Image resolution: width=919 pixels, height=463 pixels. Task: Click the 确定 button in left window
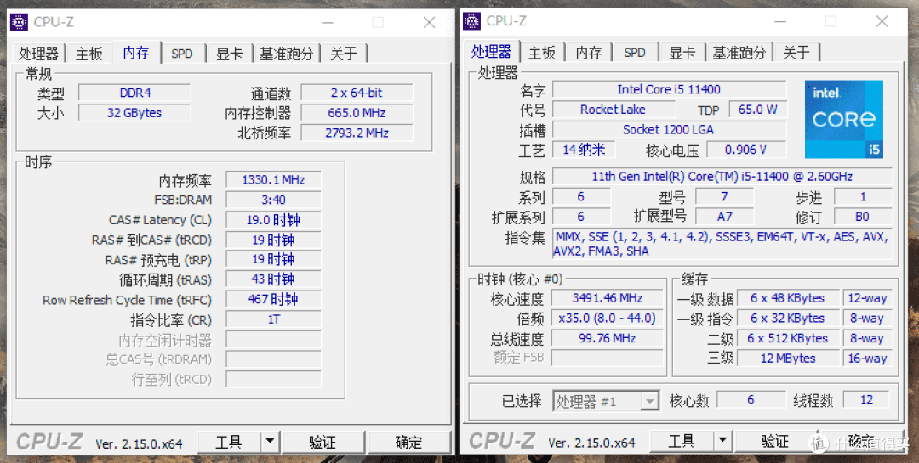pyautogui.click(x=408, y=442)
